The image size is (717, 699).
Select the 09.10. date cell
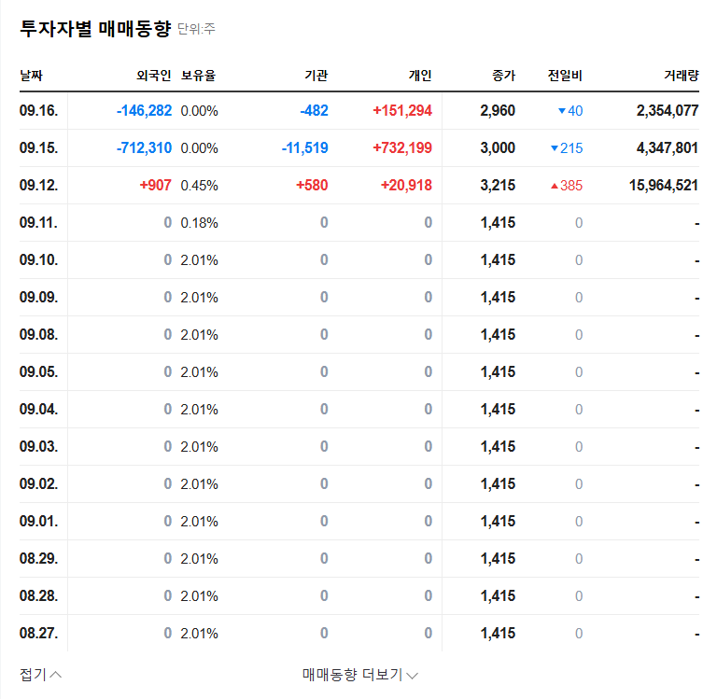click(39, 260)
